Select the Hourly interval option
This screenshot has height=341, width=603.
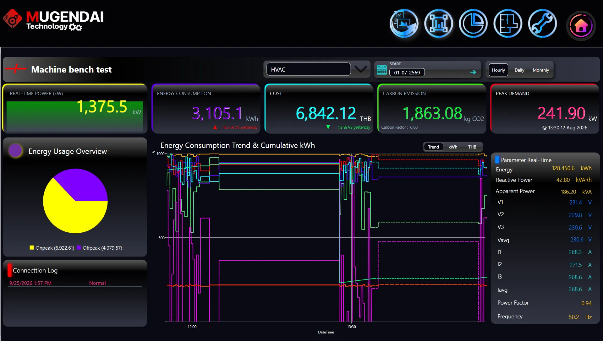pos(498,70)
